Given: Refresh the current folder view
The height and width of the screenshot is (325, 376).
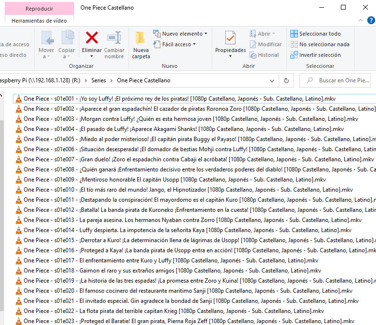Looking at the screenshot, I should coord(286,80).
